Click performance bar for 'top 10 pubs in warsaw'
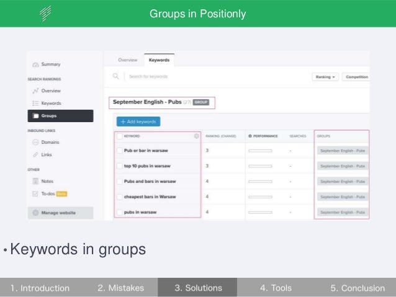Screen dimensions: 396x297 (260, 166)
